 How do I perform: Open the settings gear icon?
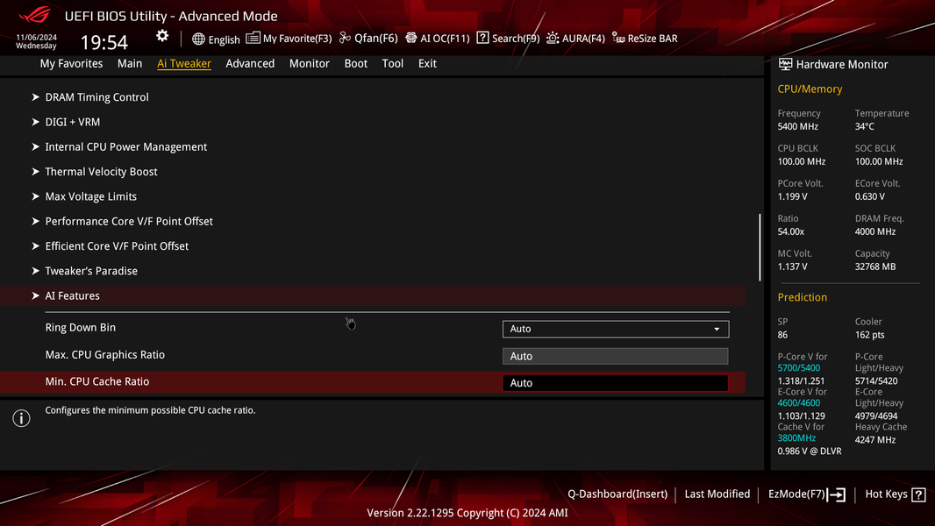(162, 36)
